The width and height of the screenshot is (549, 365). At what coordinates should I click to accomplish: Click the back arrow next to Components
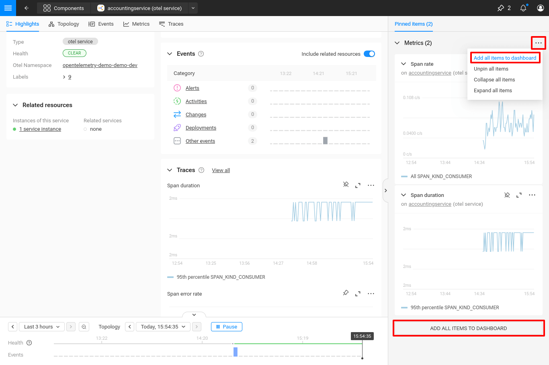click(27, 8)
